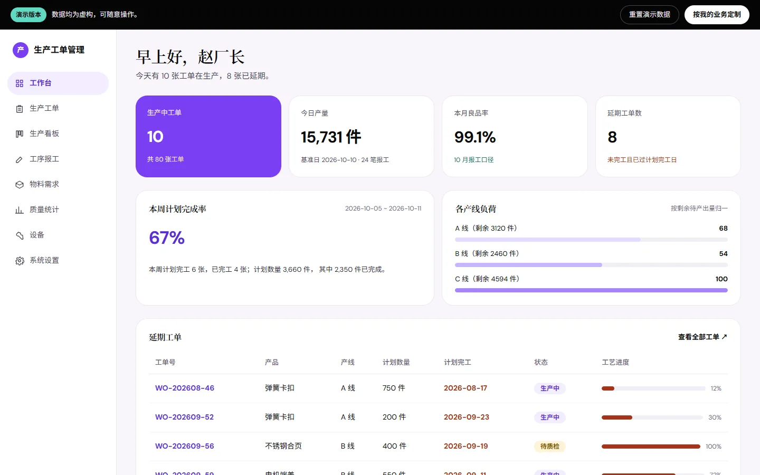Click the date range 2026-10-05 ~ 2026-10-11
This screenshot has height=475, width=760.
pos(383,208)
